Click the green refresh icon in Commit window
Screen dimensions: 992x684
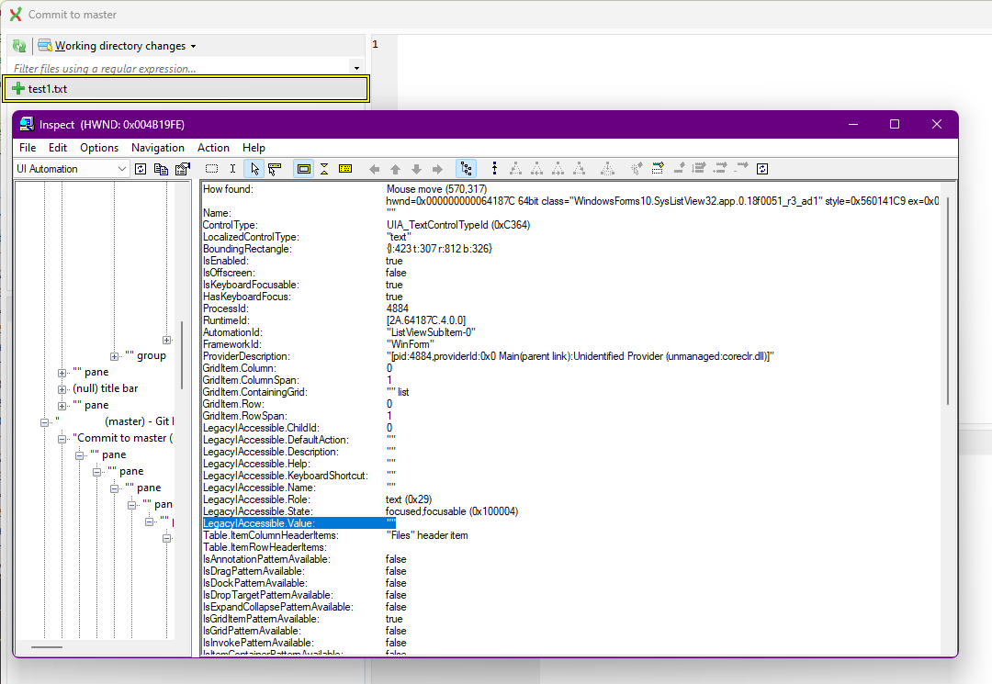point(19,46)
